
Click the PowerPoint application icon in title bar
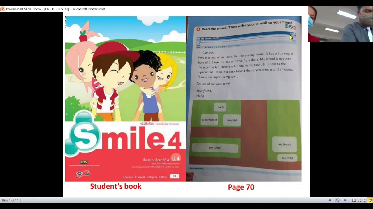coord(3,9)
